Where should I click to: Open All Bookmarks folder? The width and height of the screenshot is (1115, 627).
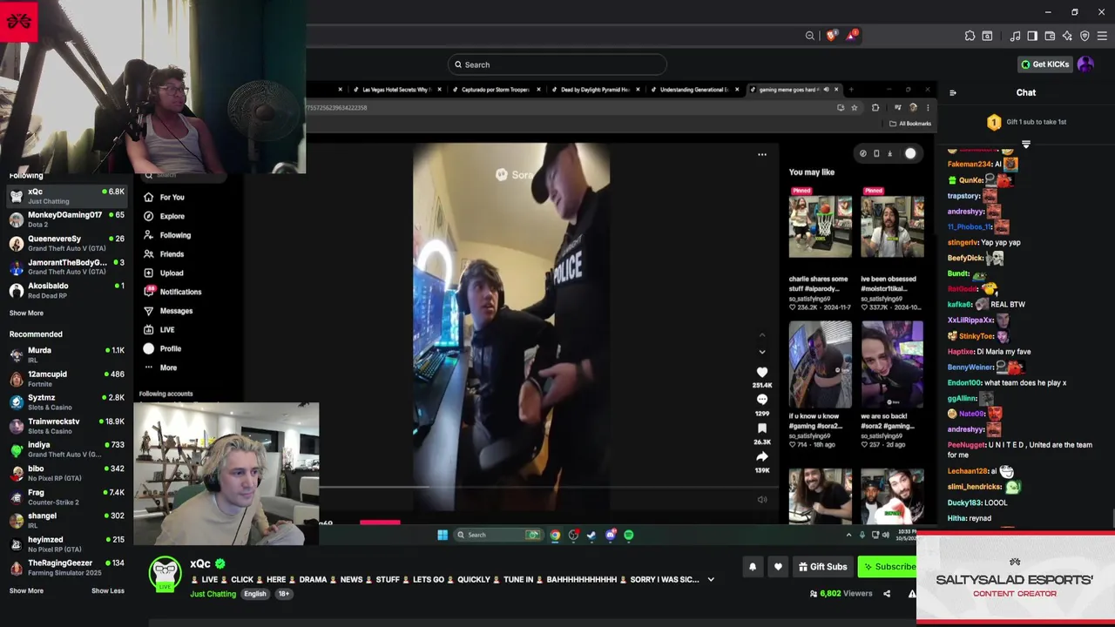point(910,124)
